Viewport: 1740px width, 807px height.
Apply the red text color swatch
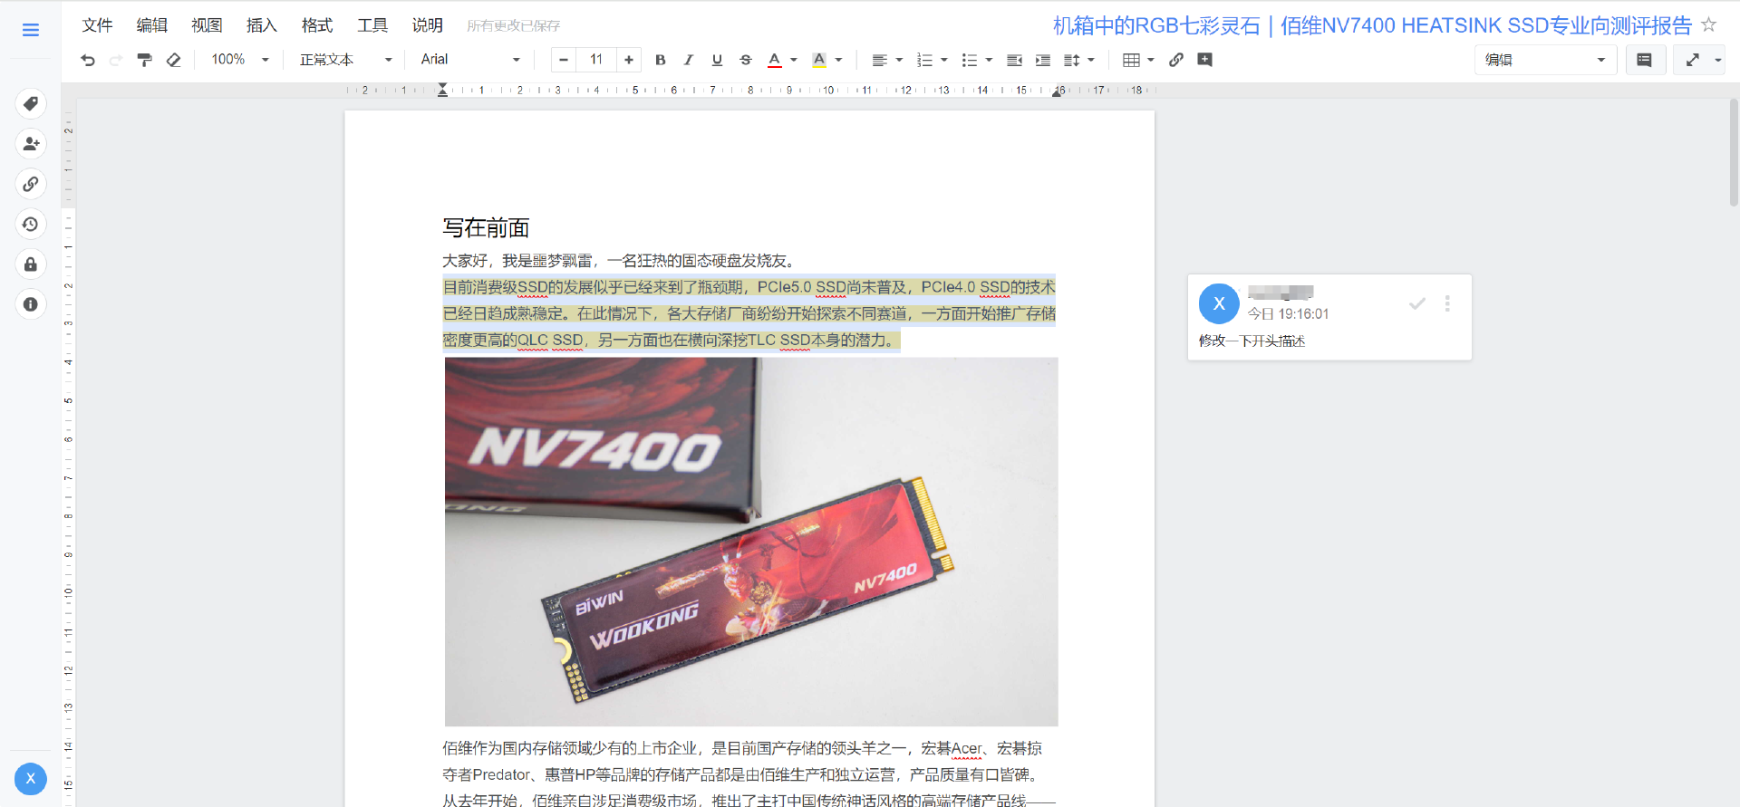[x=775, y=60]
